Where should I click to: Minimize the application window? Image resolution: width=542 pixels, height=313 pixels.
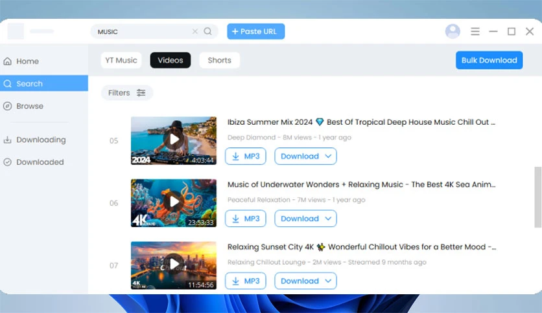pyautogui.click(x=493, y=32)
